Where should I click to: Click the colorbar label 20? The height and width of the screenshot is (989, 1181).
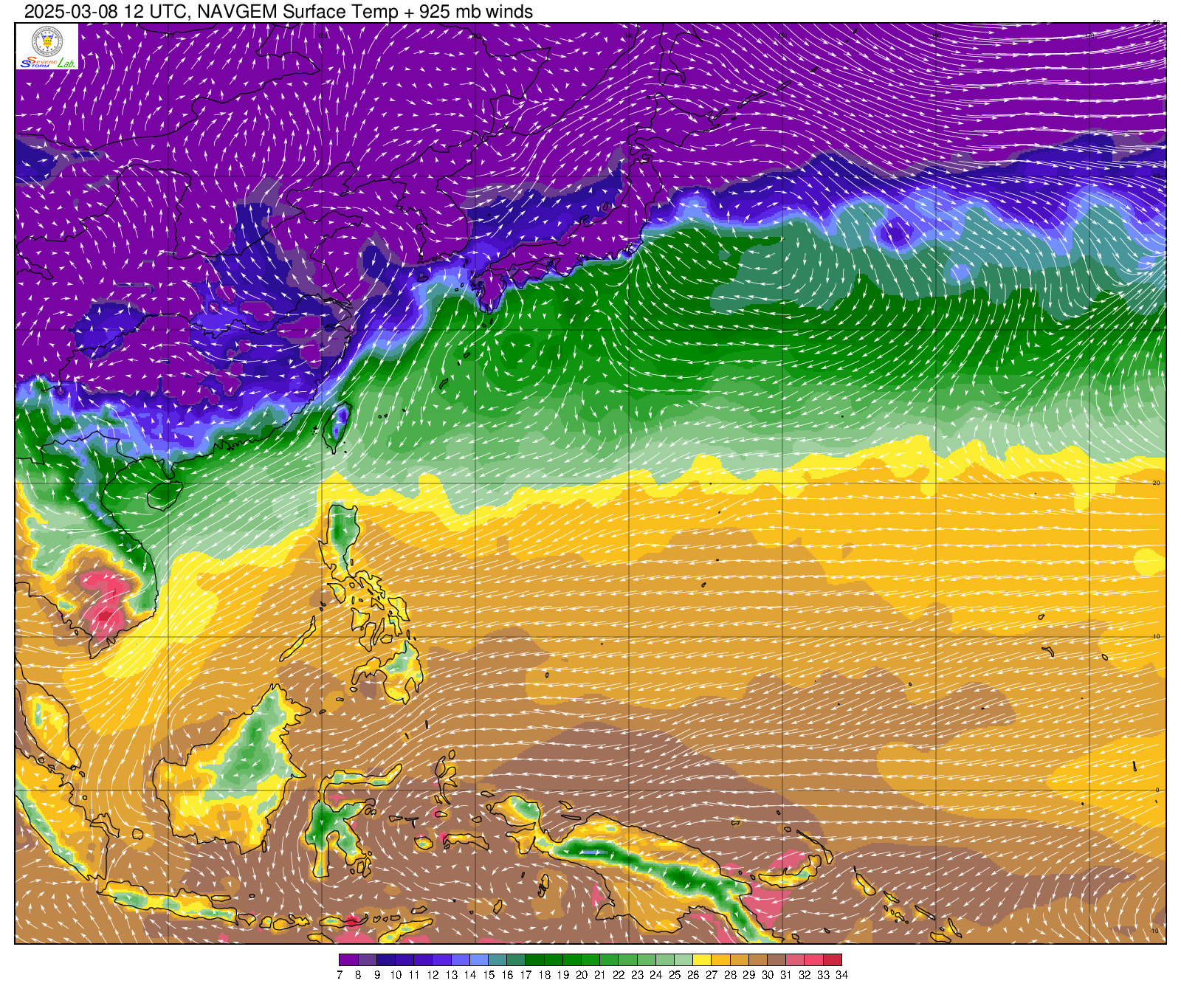tap(582, 975)
